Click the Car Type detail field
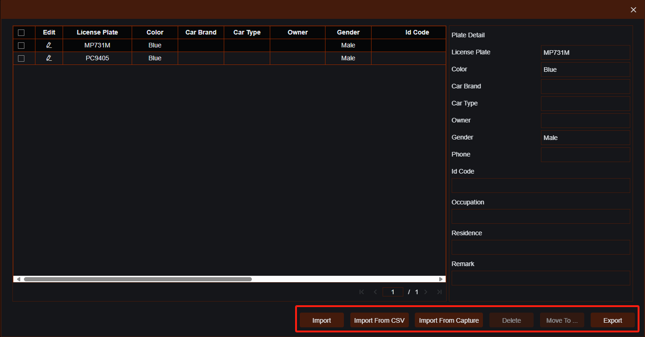Viewport: 645px width, 337px height. pyautogui.click(x=585, y=104)
